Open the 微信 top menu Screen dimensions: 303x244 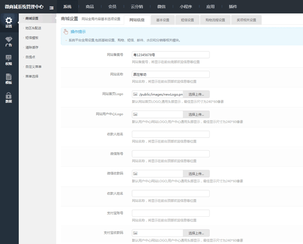coord(162,7)
